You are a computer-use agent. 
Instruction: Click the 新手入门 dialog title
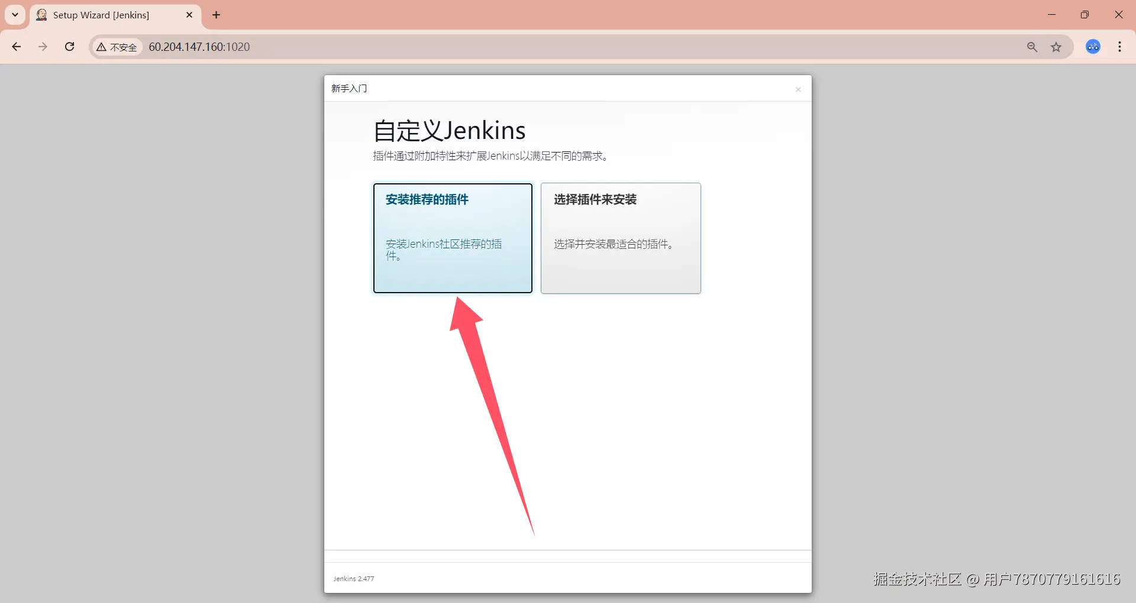point(349,89)
